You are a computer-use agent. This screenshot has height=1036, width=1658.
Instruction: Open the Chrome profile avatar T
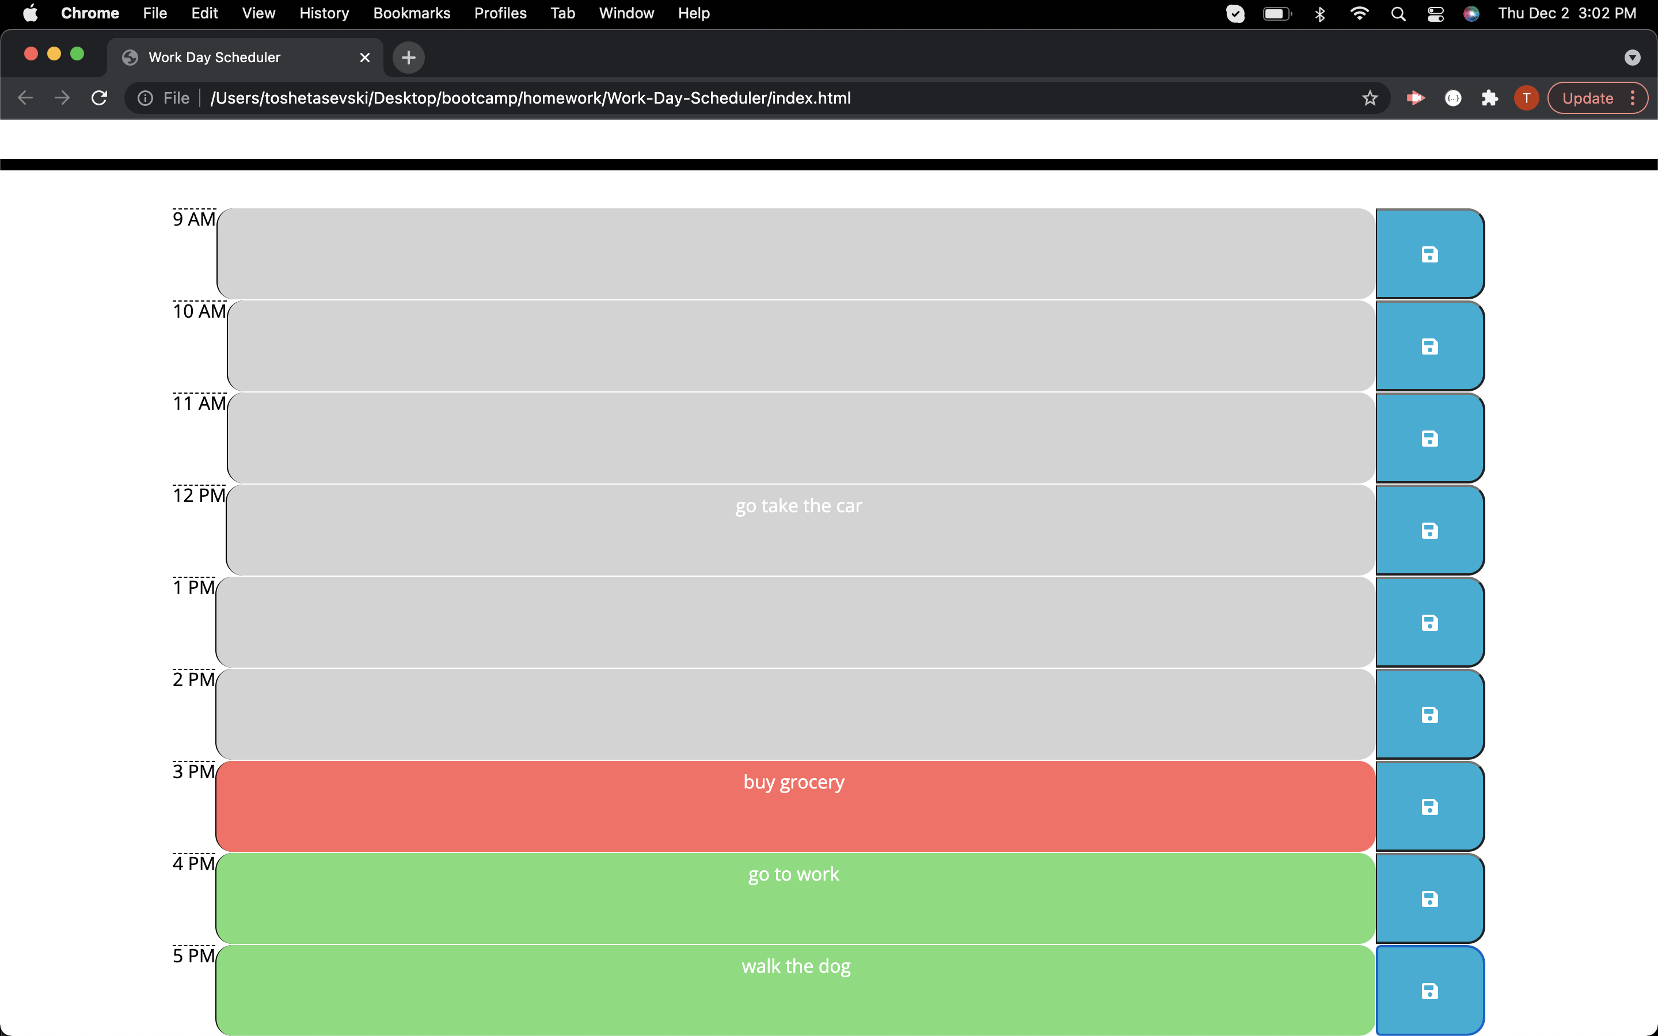(1526, 98)
